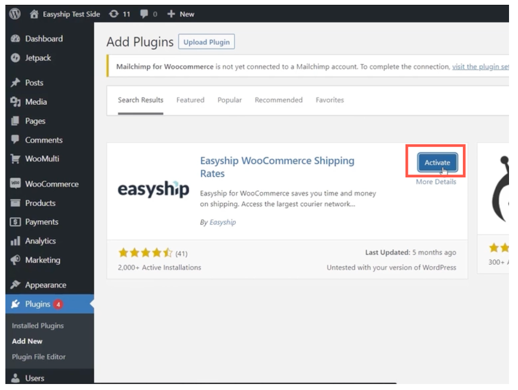Click the Upload Plugin button
The height and width of the screenshot is (390, 518).
tap(206, 42)
